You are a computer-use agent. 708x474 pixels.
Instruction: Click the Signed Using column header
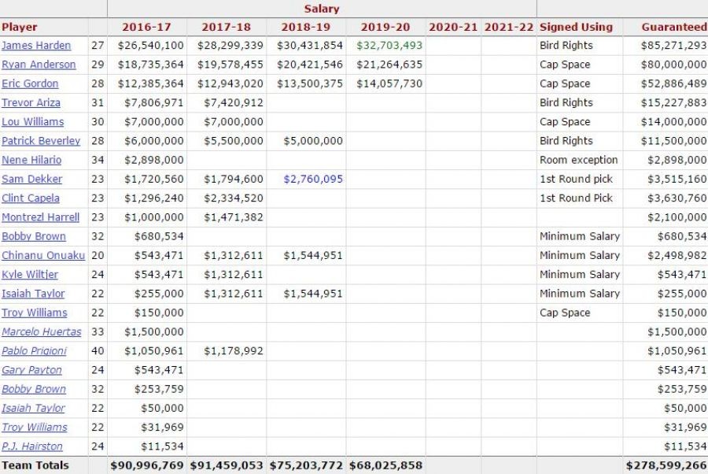point(576,27)
